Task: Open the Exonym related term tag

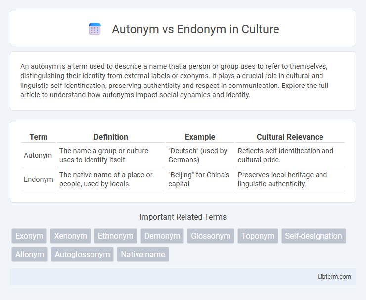Action: point(29,236)
